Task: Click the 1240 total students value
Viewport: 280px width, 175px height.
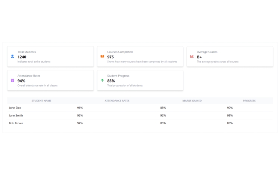Action: (22, 57)
